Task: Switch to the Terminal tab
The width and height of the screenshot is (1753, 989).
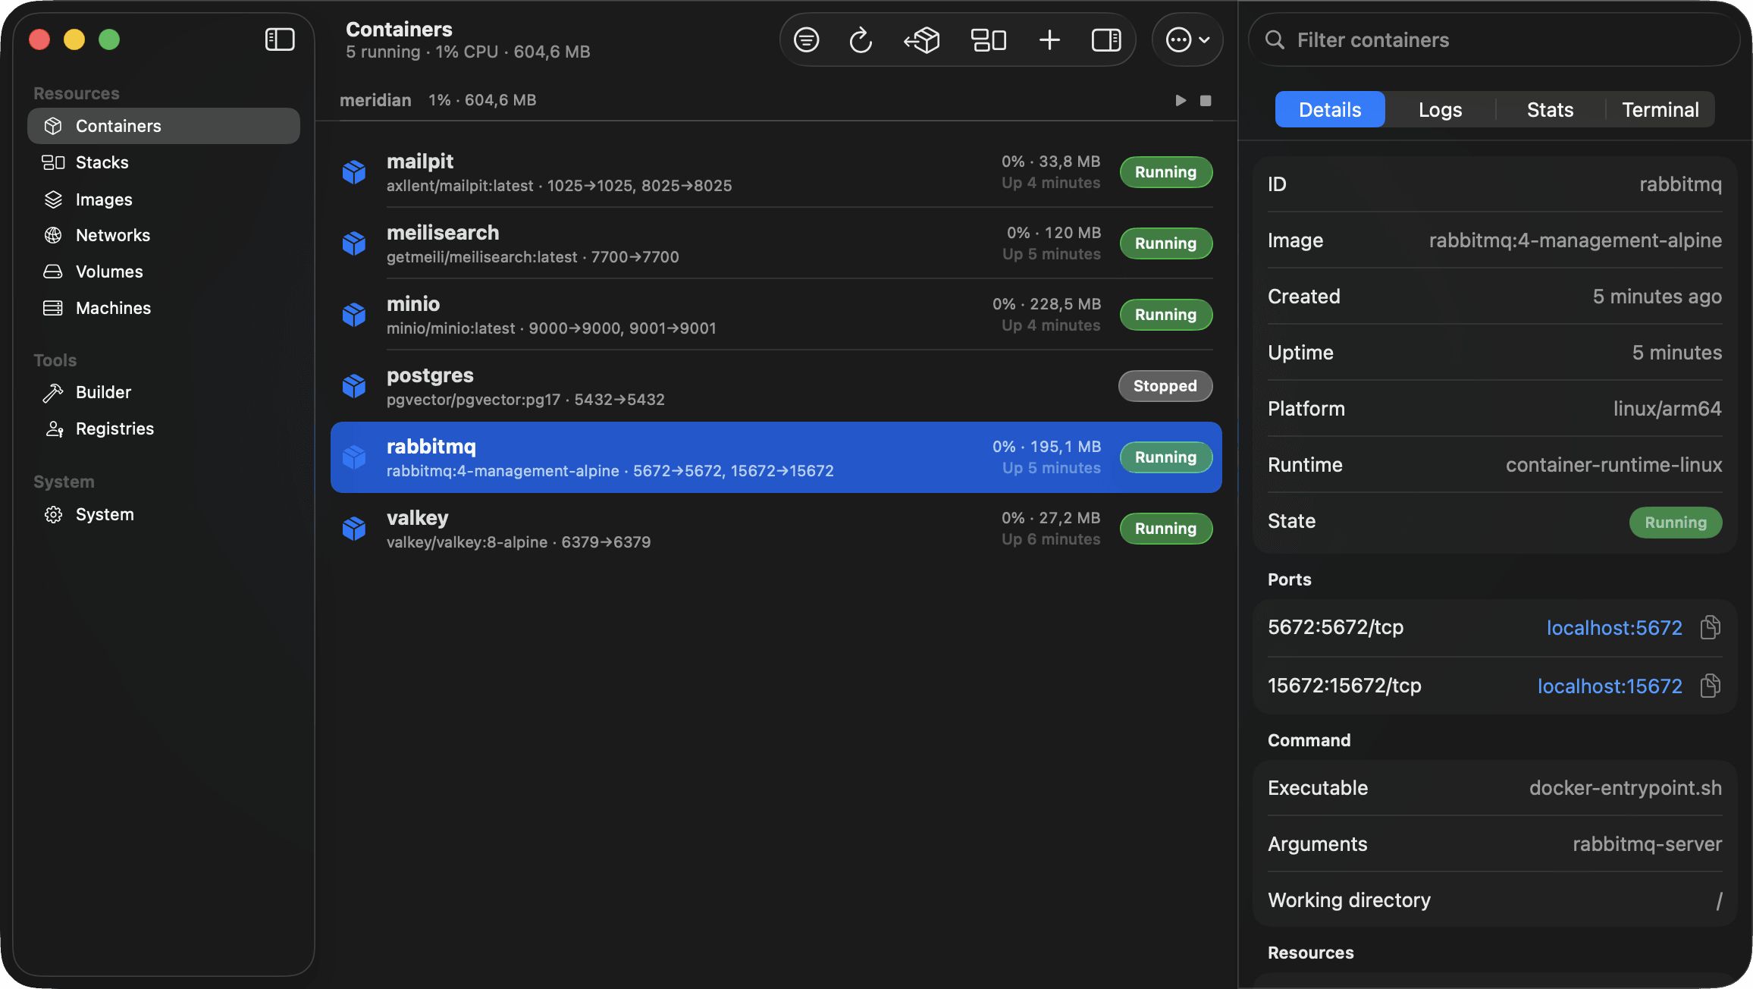Action: (1660, 109)
